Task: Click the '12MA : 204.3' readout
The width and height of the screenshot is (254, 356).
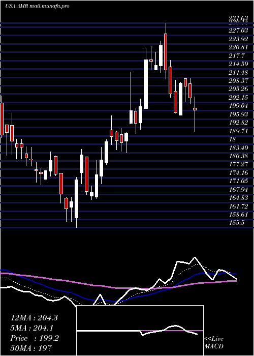Action: (34, 318)
